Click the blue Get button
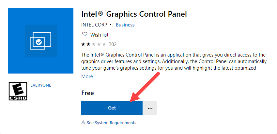This screenshot has height=134, width=277. pyautogui.click(x=112, y=108)
